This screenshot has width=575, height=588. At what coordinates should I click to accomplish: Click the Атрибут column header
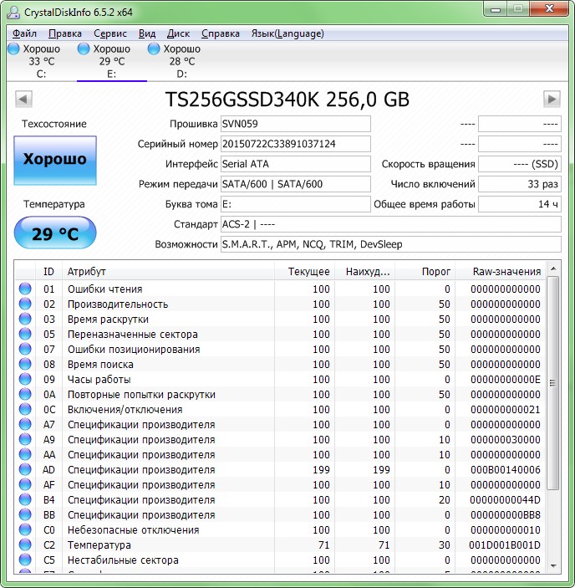click(168, 272)
